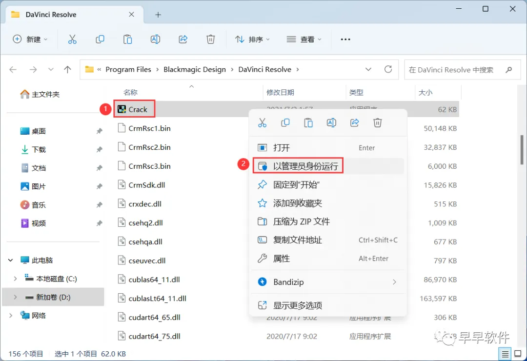This screenshot has width=527, height=361.
Task: Choose 压缩为 ZIP 文件
Action: (328, 221)
